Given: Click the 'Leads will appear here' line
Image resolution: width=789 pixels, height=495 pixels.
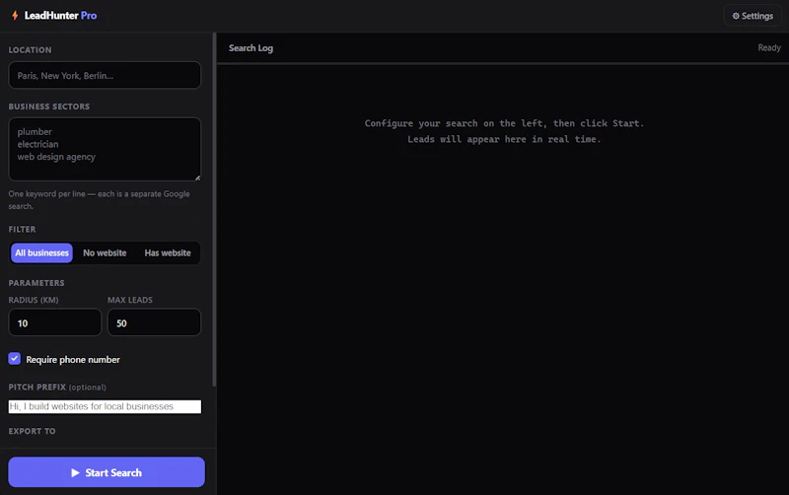Looking at the screenshot, I should [x=504, y=139].
